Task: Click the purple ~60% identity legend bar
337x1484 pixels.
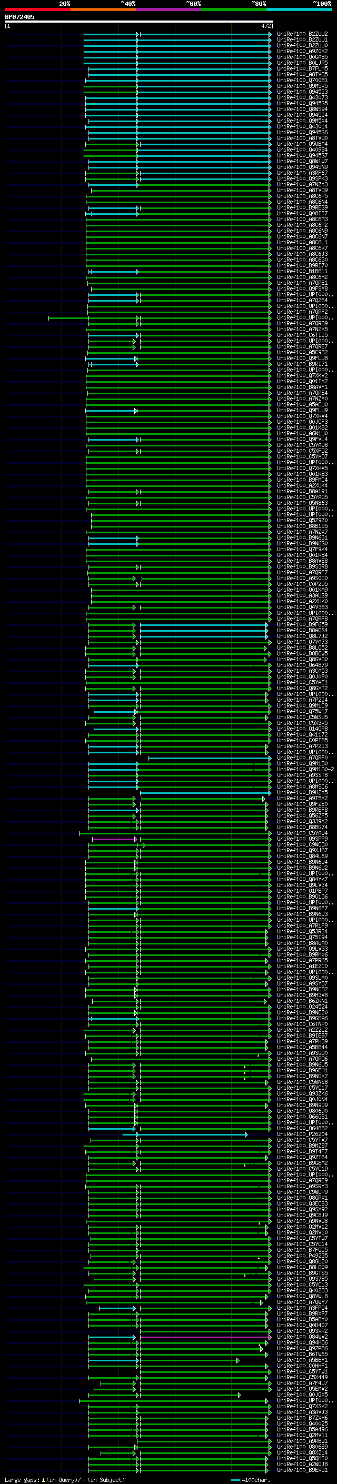Action: (169, 9)
